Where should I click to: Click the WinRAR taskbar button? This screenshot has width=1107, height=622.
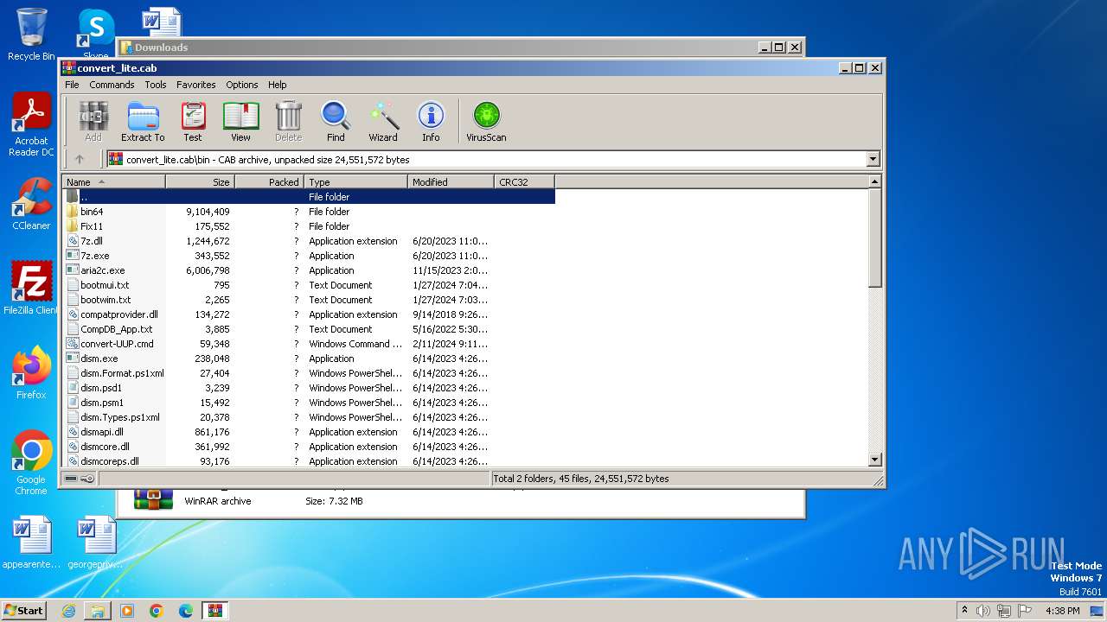tap(215, 611)
